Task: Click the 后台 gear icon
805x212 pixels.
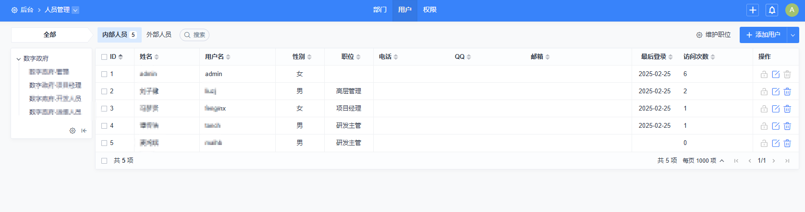Action: 14,10
